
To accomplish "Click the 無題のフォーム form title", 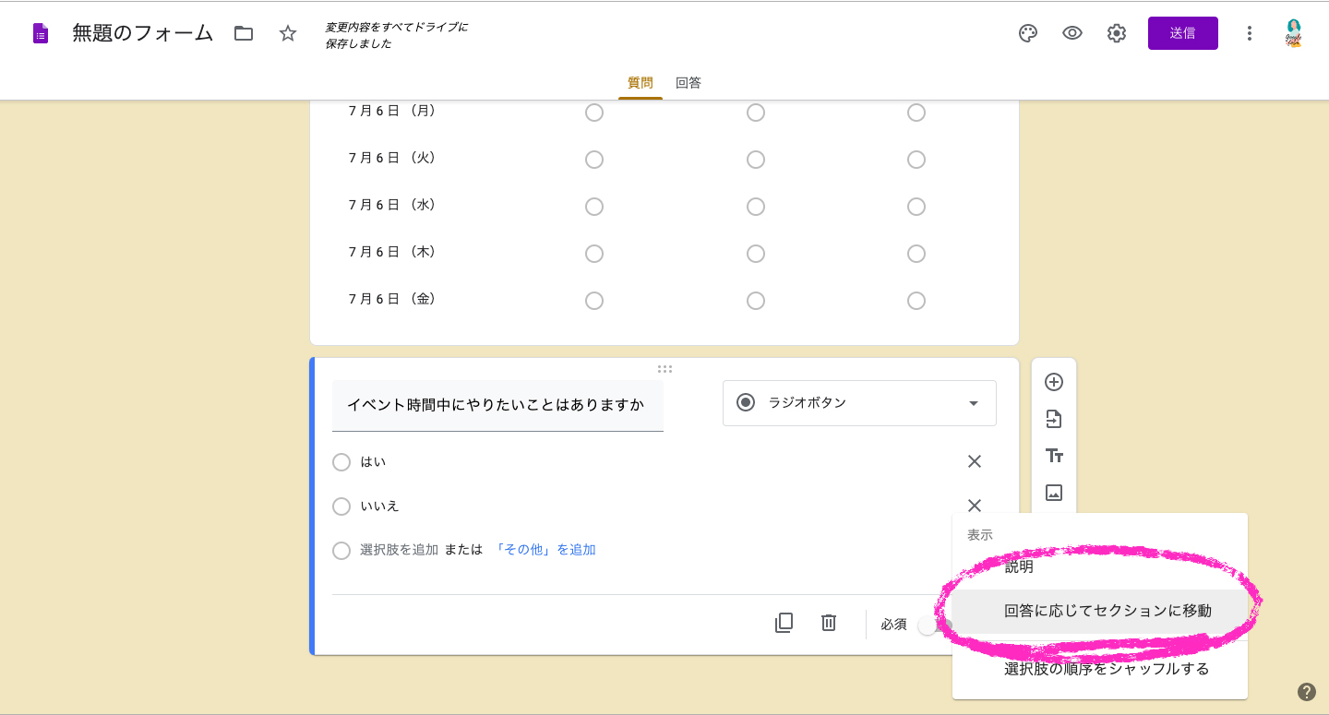I will (143, 33).
